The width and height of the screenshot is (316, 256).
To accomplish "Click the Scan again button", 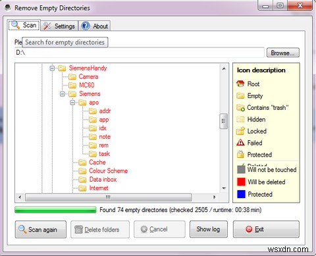I will click(x=41, y=230).
